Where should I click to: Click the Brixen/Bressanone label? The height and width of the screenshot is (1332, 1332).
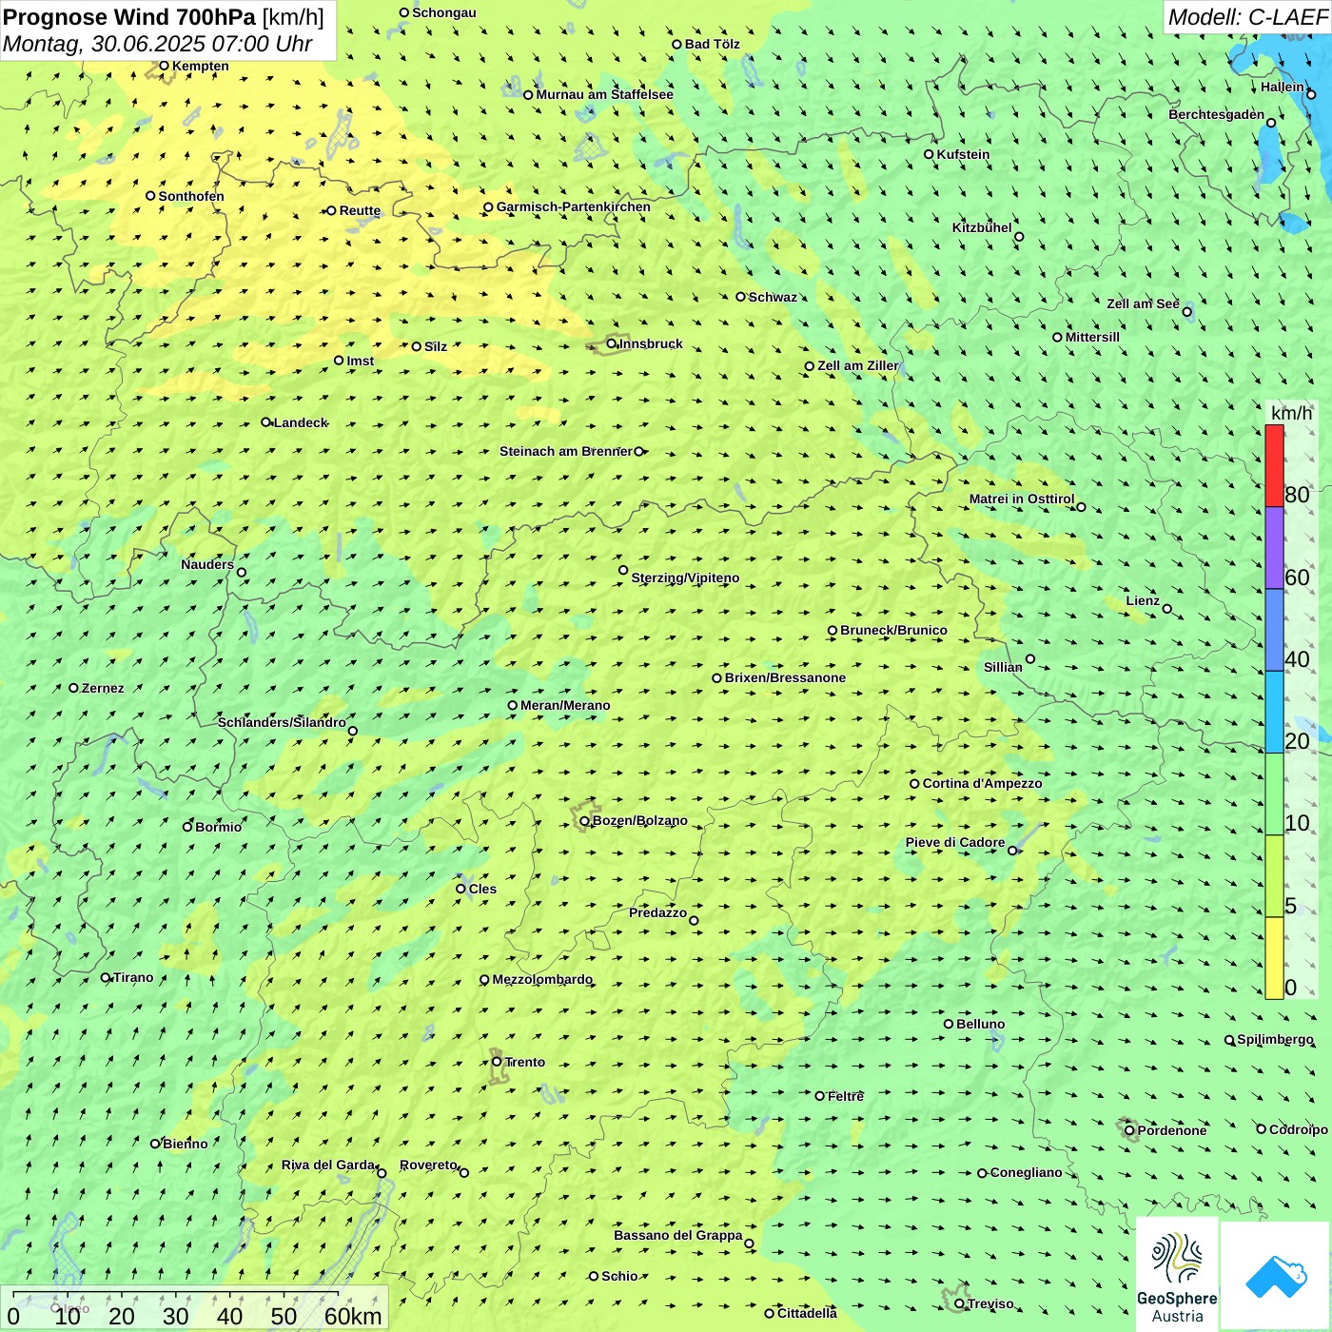(x=785, y=677)
